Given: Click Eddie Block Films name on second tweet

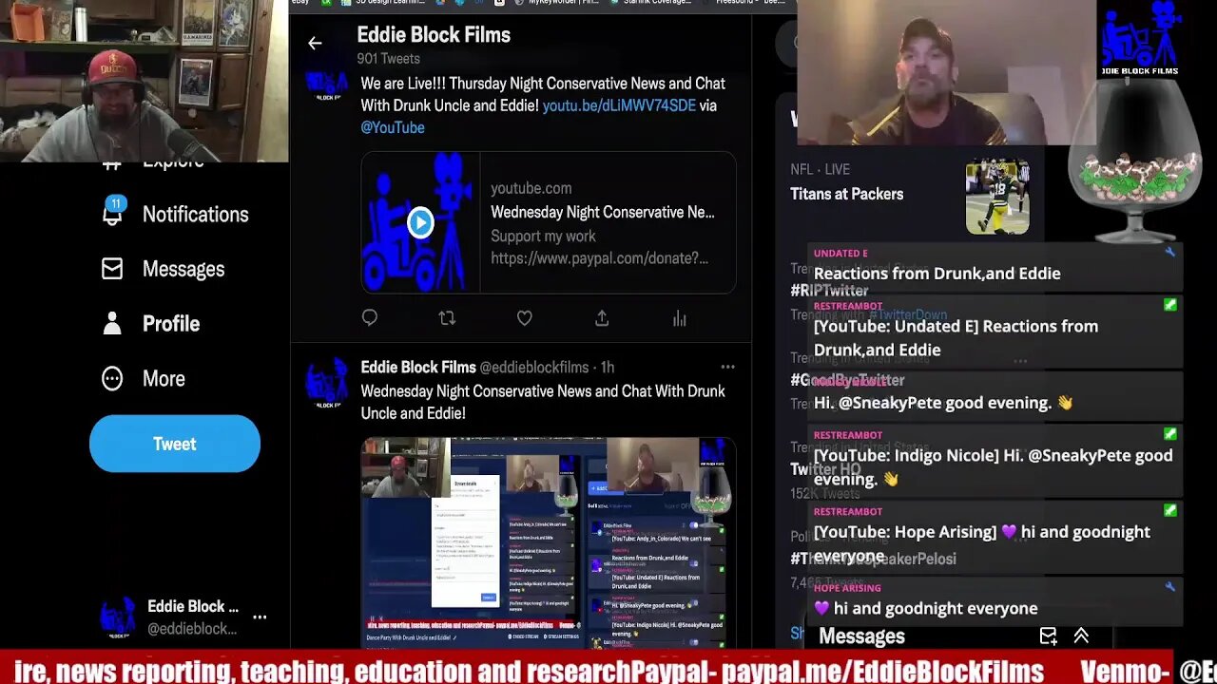Looking at the screenshot, I should point(418,368).
